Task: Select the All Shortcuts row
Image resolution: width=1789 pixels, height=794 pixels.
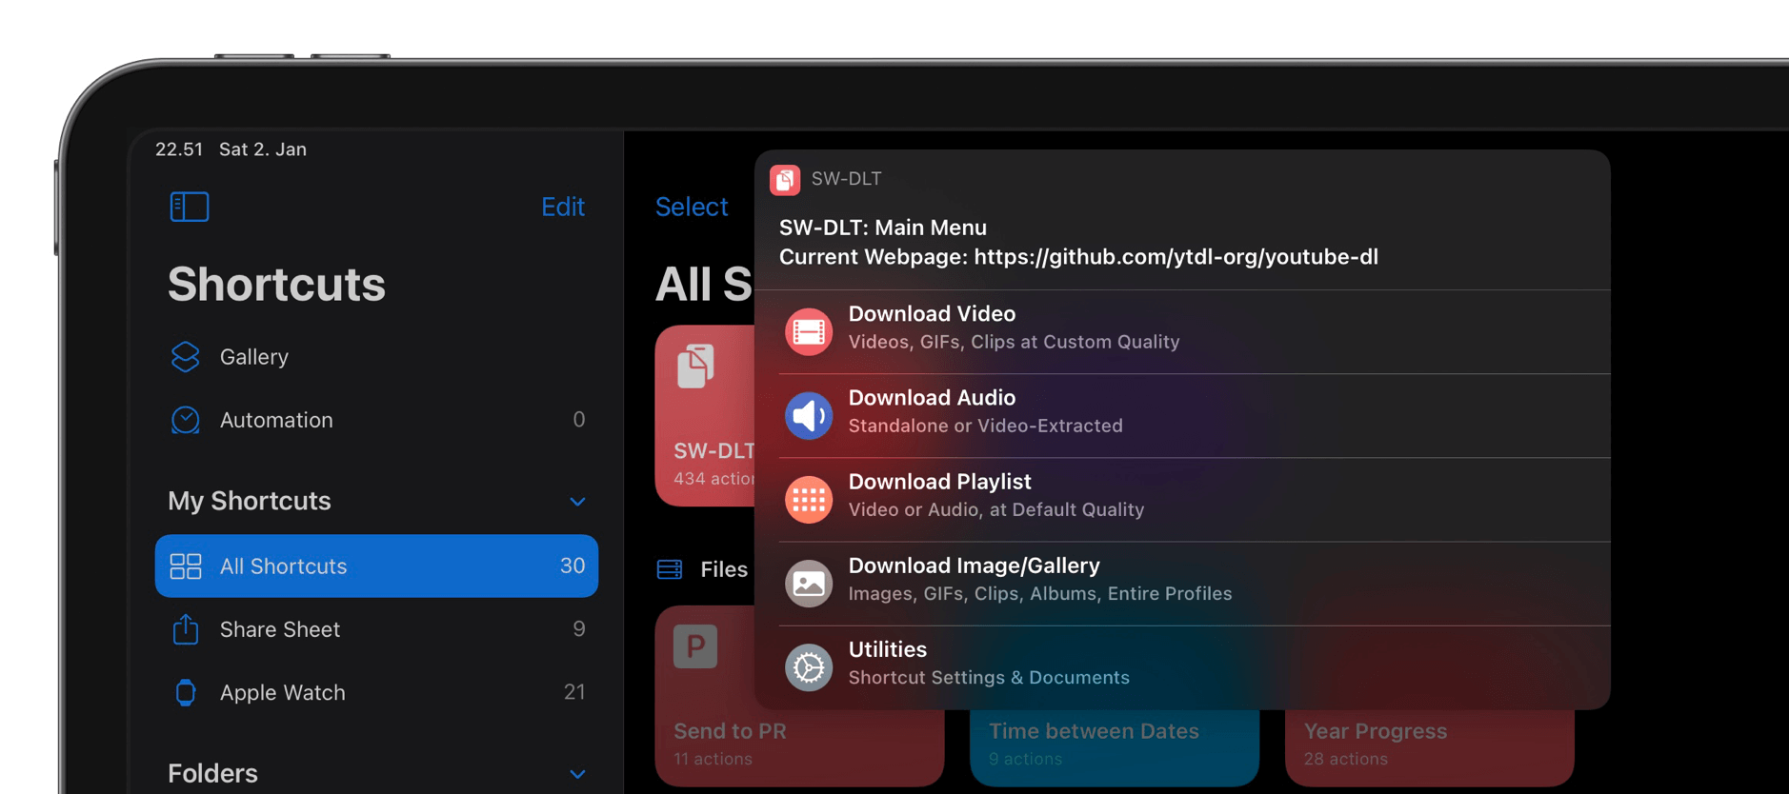Action: coord(376,566)
